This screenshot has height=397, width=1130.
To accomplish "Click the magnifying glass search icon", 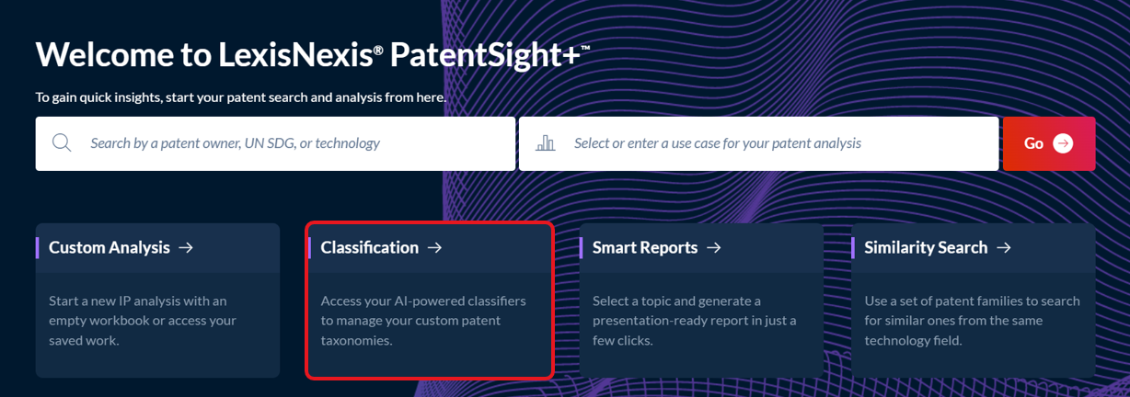I will [x=62, y=143].
